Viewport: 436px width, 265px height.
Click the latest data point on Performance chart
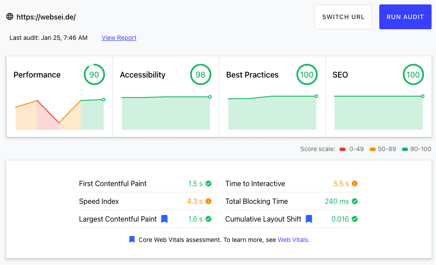pos(104,100)
